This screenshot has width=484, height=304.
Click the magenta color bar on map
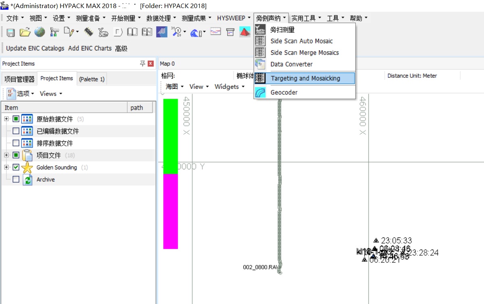pos(170,211)
